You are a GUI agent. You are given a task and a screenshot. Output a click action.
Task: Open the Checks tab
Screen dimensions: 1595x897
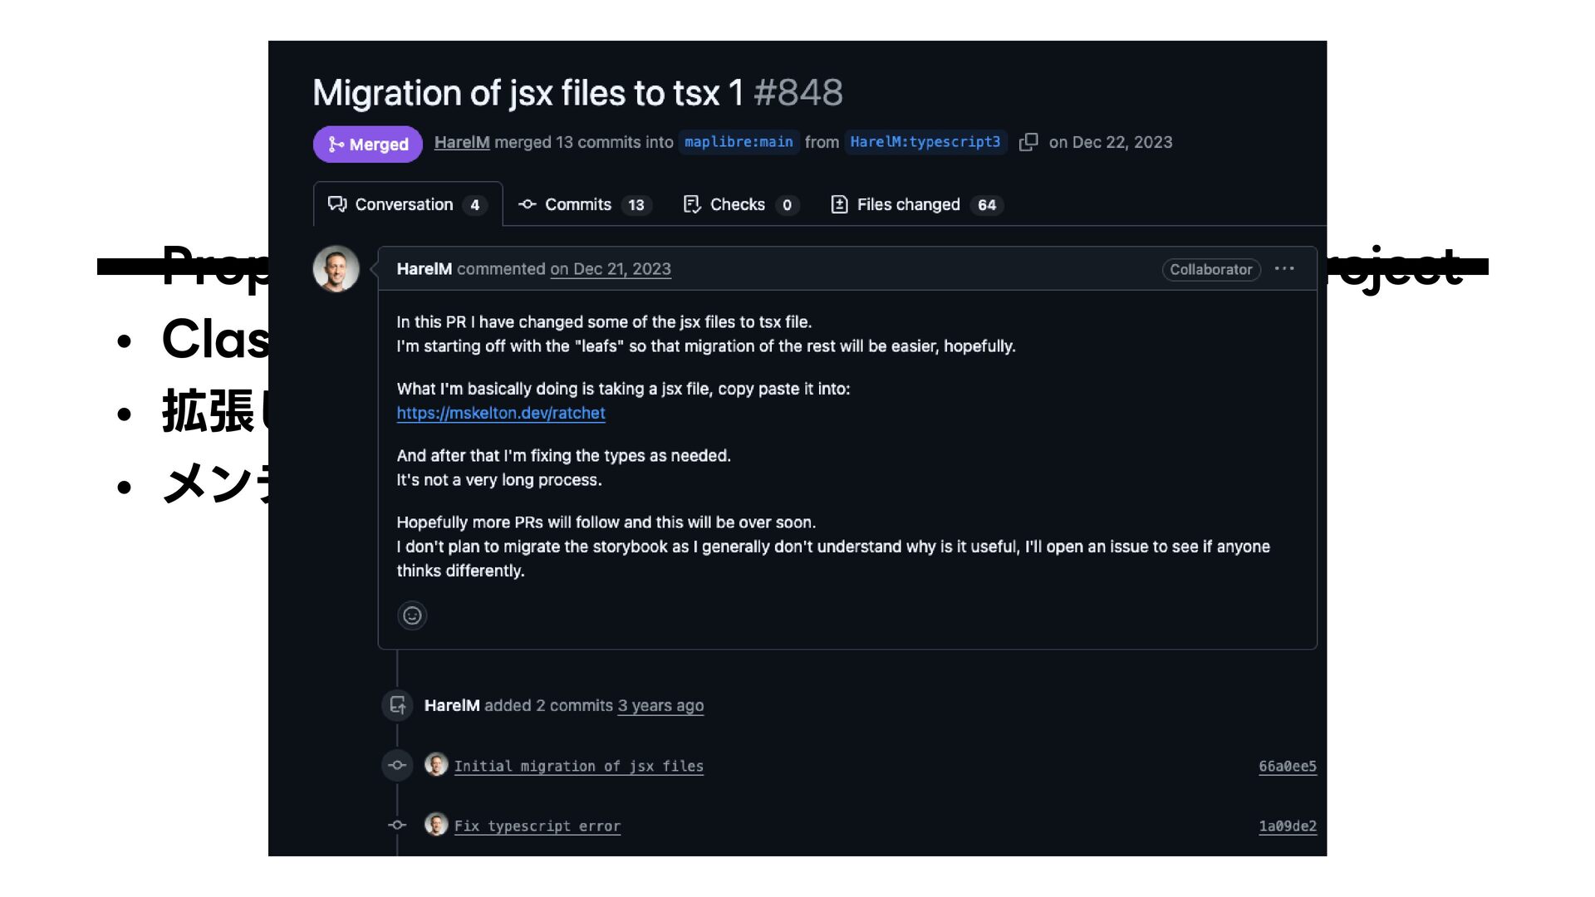pos(740,204)
